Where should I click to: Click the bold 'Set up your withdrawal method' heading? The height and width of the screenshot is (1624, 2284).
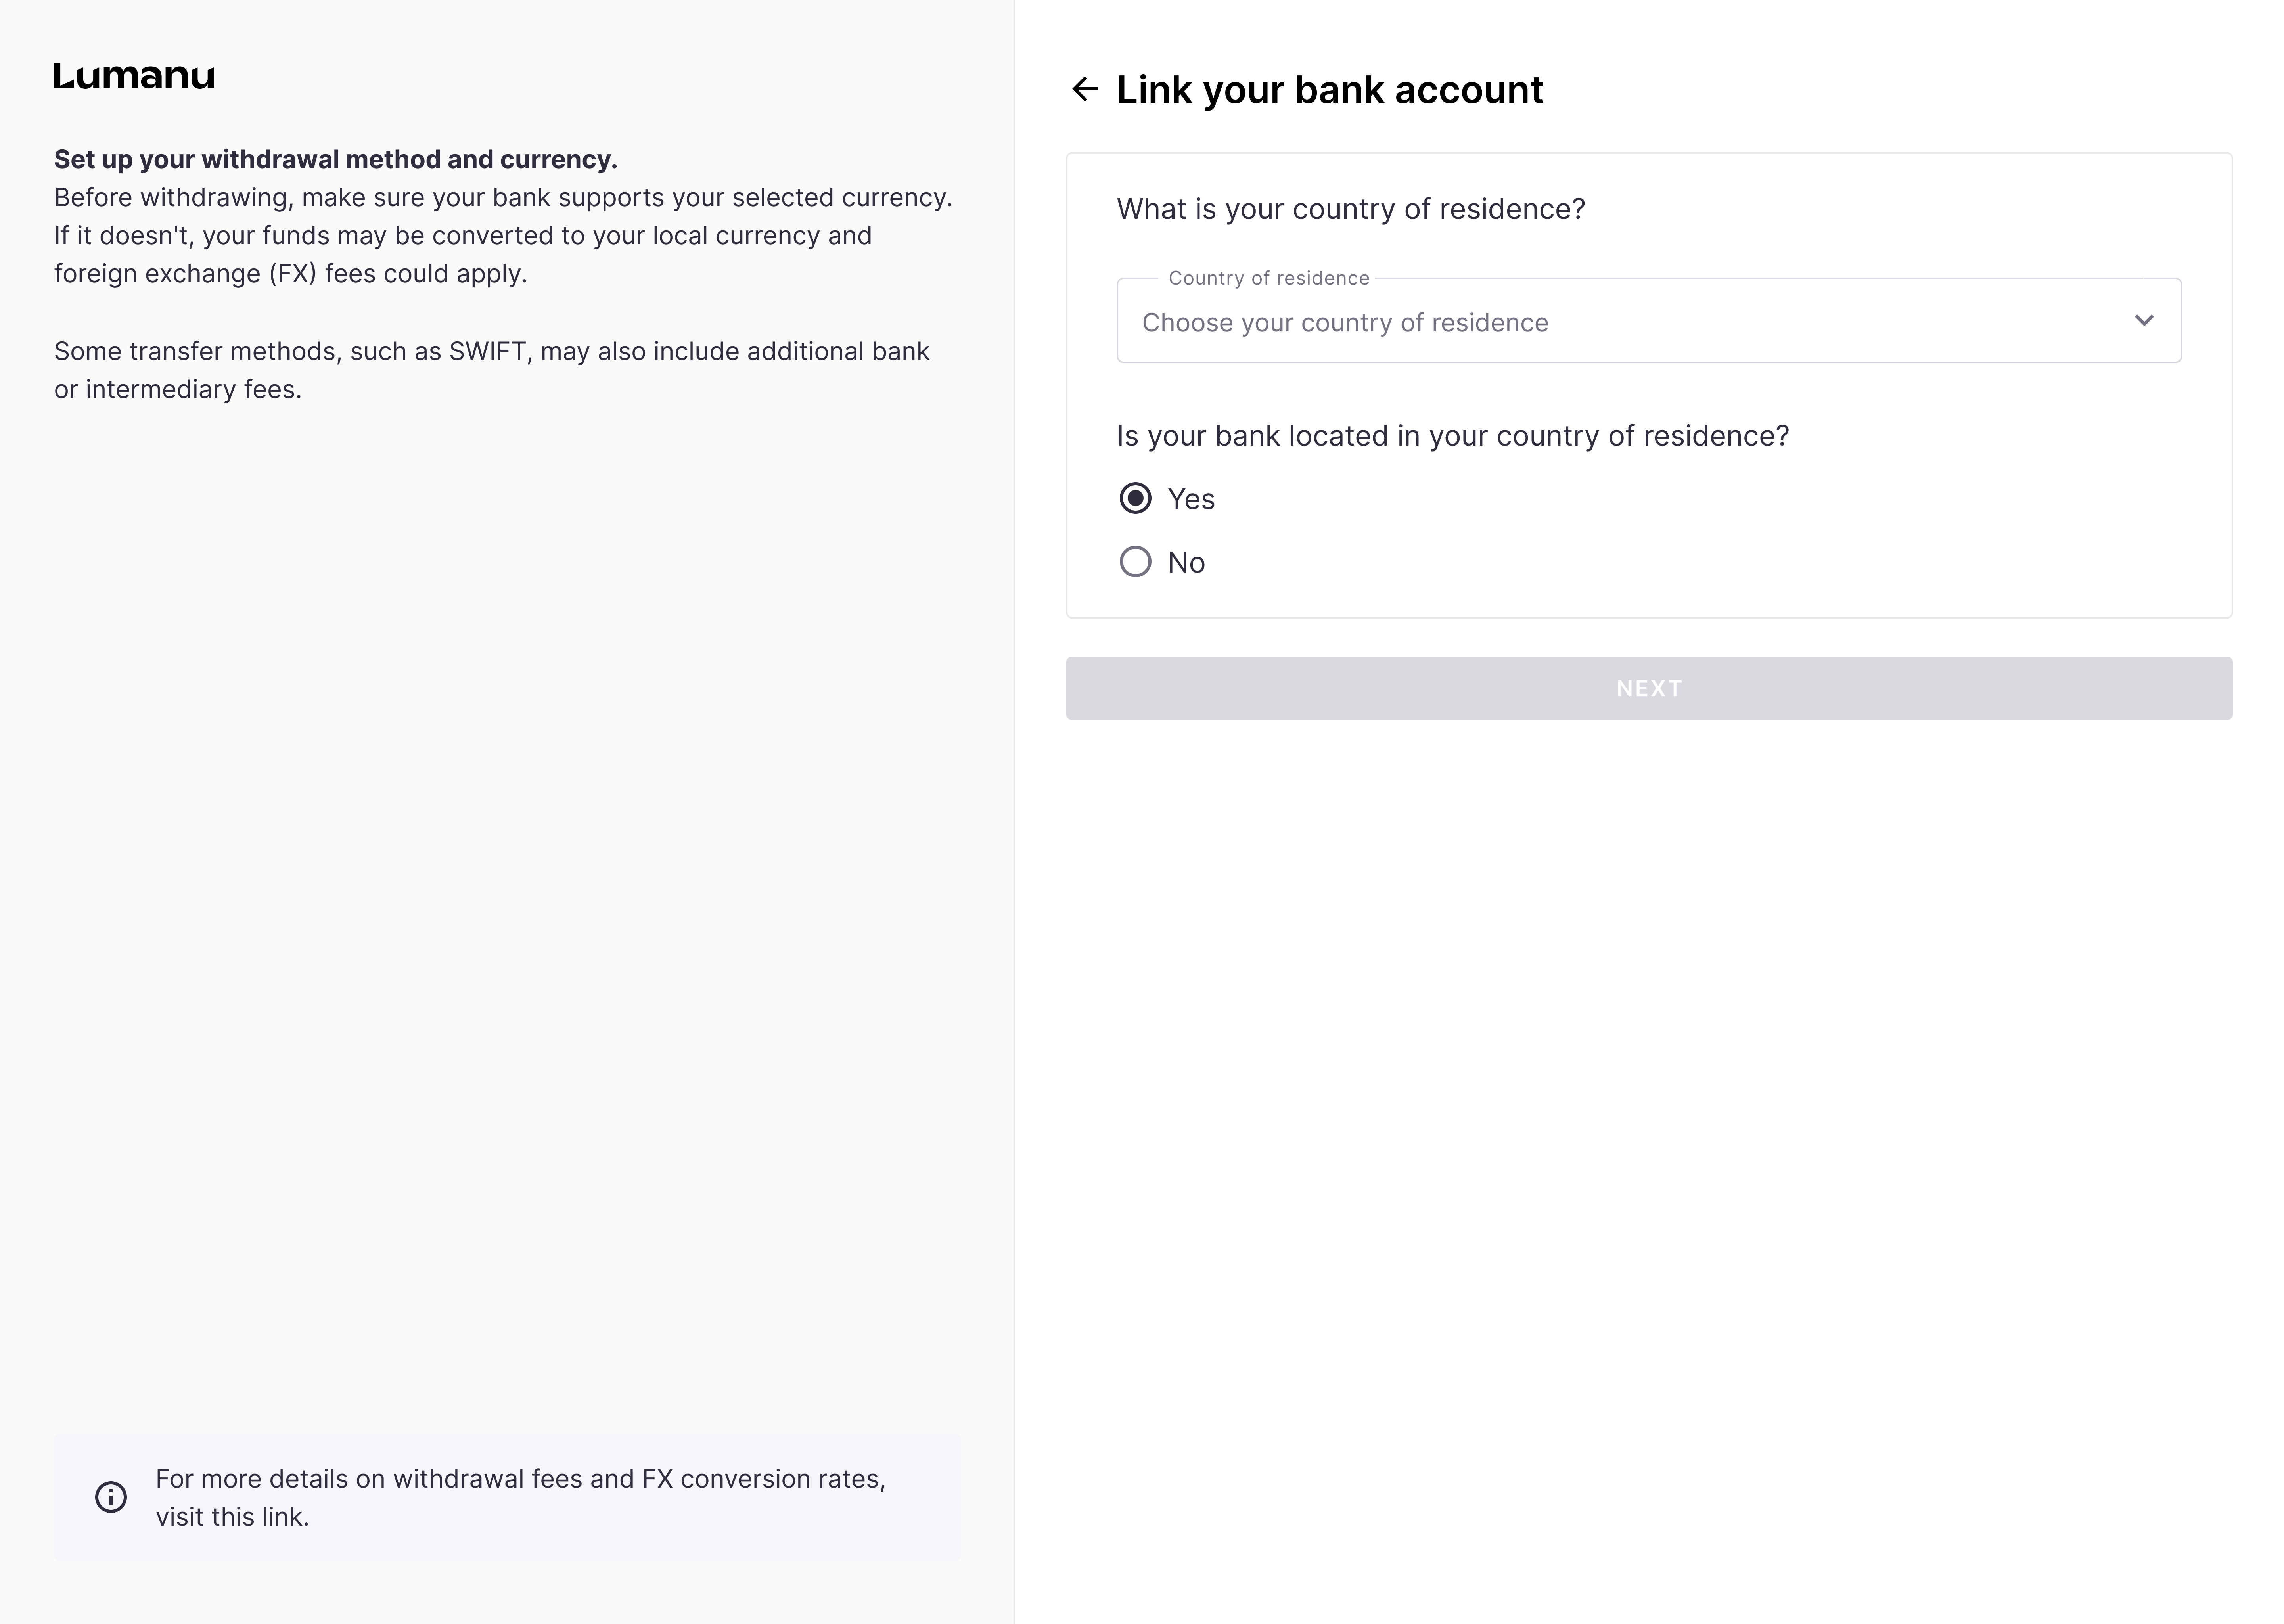point(336,159)
